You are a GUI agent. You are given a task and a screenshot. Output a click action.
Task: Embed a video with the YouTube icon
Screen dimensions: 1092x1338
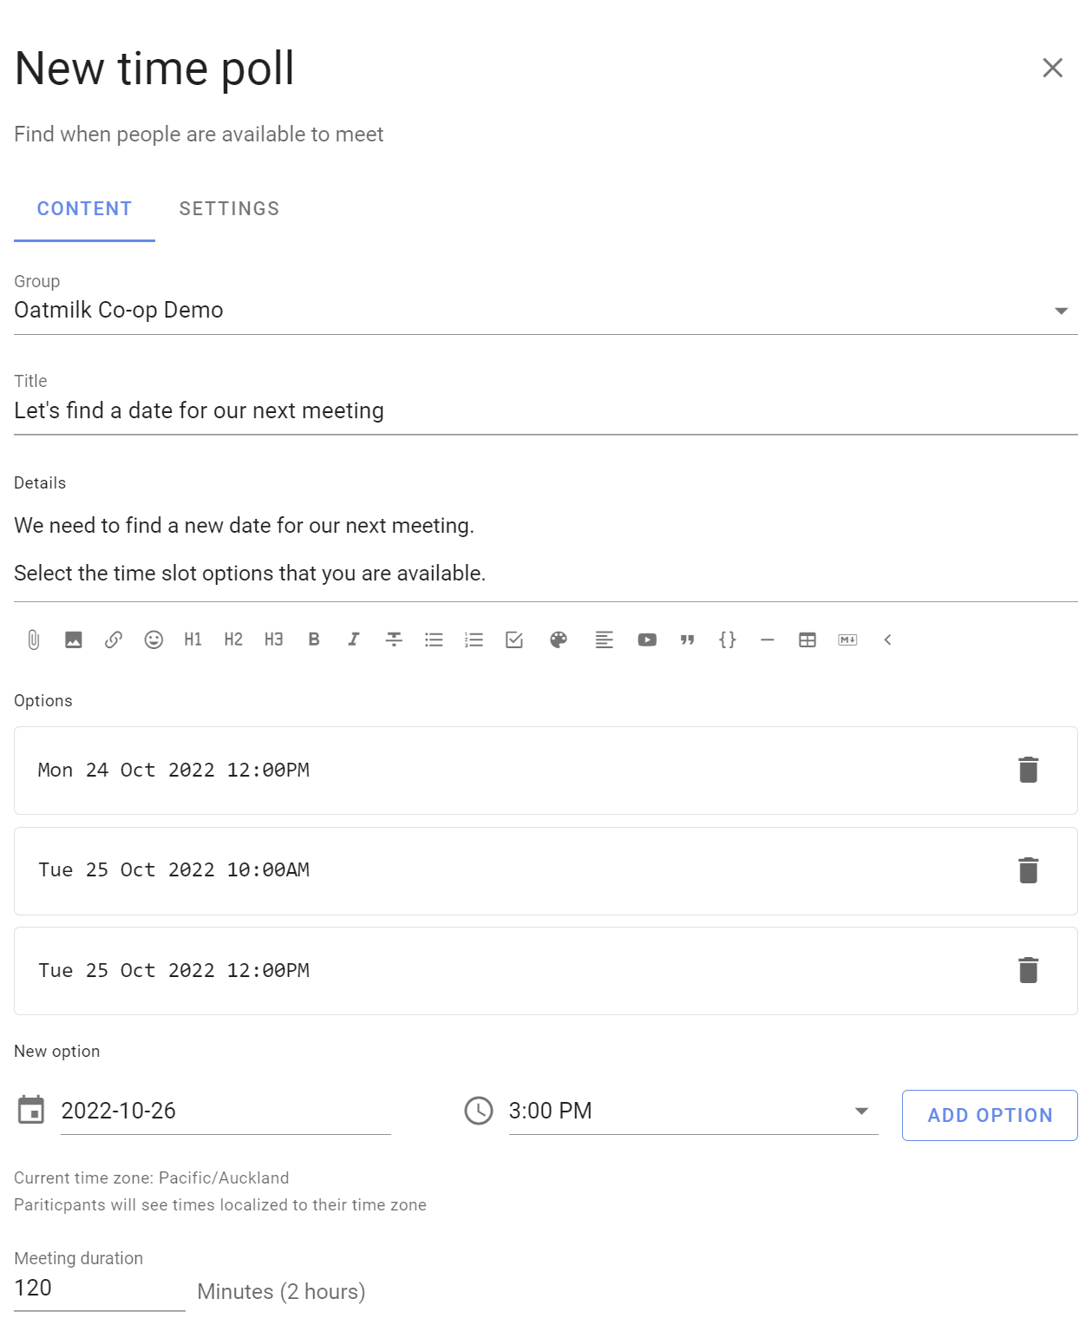[x=647, y=639]
